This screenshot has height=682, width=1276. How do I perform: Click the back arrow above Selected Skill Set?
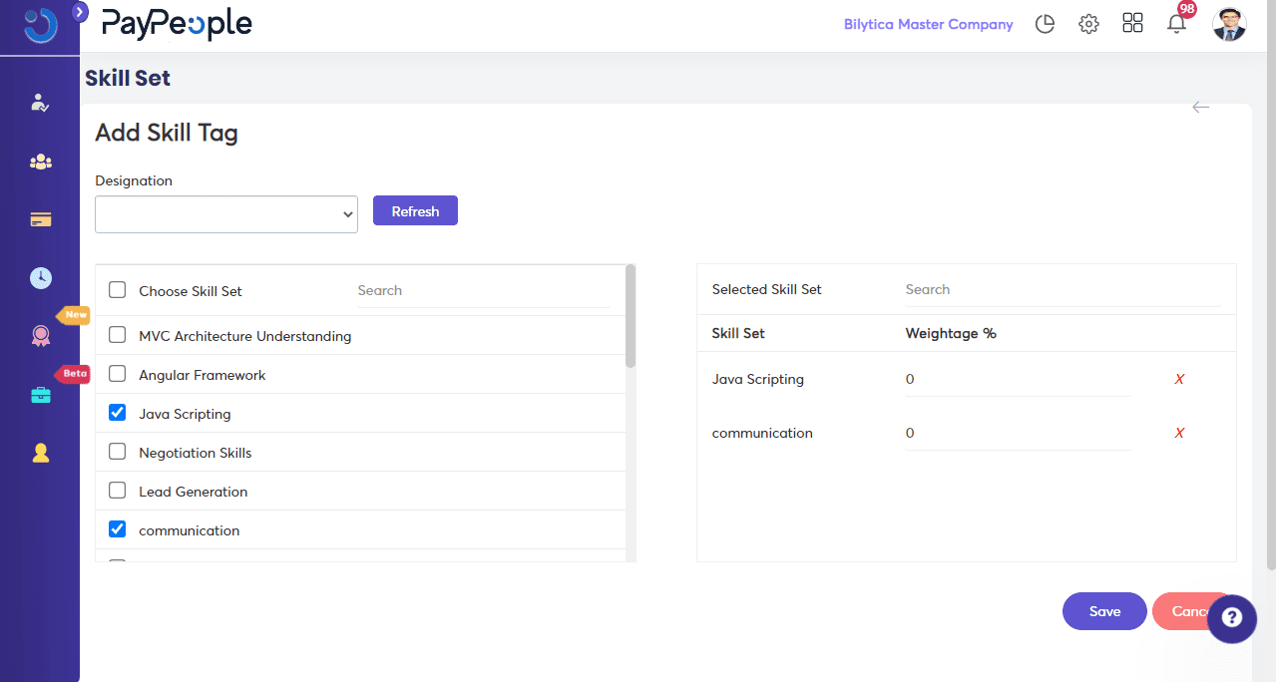[1200, 107]
